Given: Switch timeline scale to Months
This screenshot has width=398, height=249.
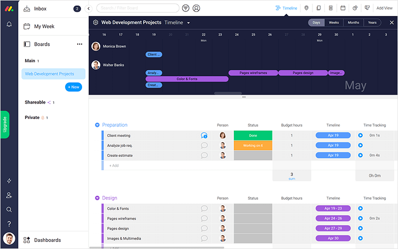Looking at the screenshot, I should coord(353,22).
